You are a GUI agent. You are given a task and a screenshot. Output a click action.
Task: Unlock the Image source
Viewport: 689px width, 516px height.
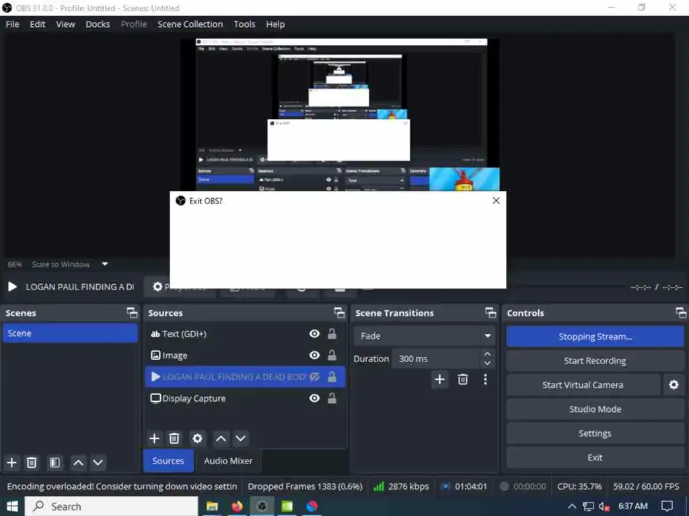pyautogui.click(x=332, y=355)
